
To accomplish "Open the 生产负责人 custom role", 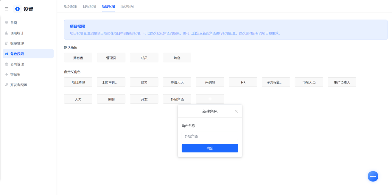I will coord(342,82).
